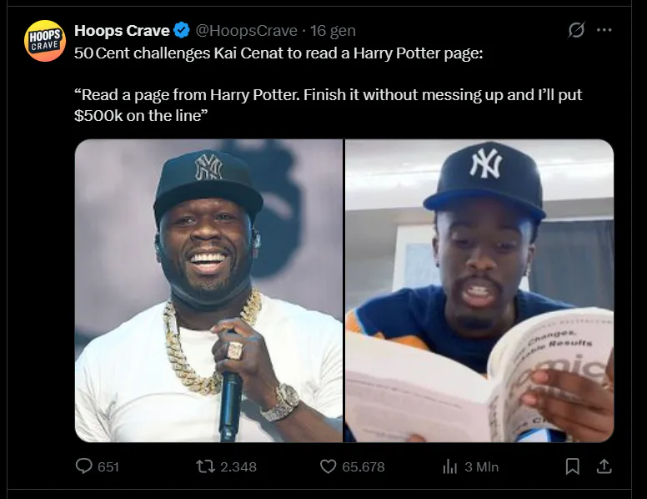Repost the tweet with 2.348 reposts
Viewport: 647px width, 499px height.
pyautogui.click(x=205, y=466)
